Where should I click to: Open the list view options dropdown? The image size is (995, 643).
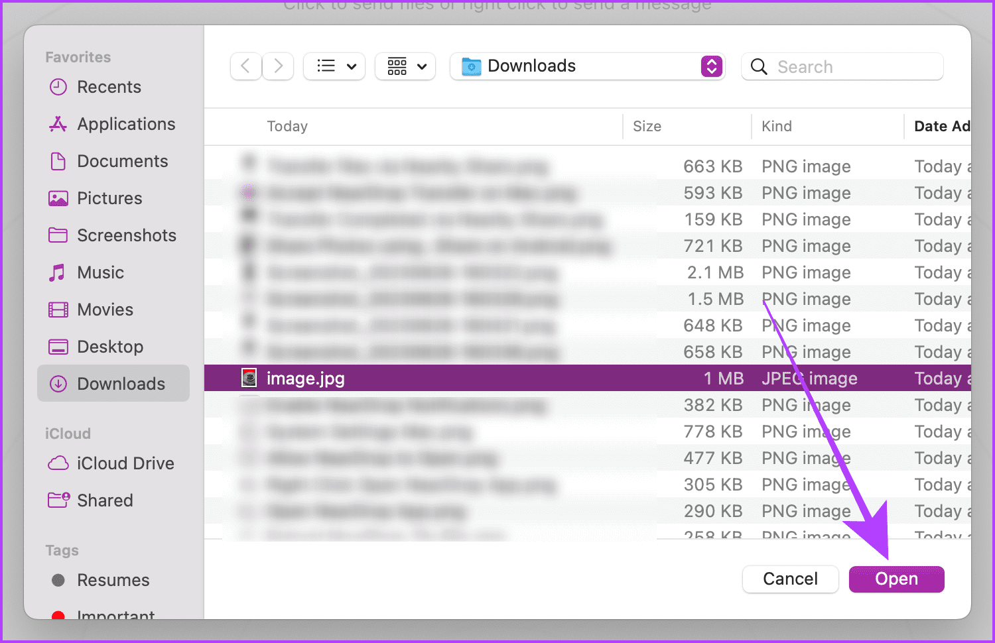point(334,66)
